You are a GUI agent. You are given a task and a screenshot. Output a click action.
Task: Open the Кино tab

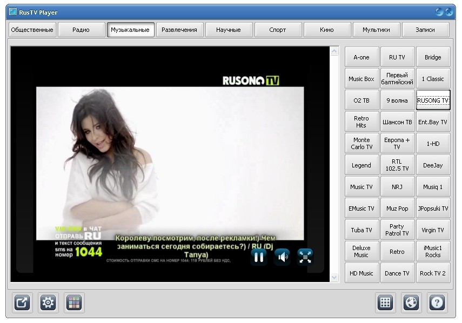pos(327,30)
